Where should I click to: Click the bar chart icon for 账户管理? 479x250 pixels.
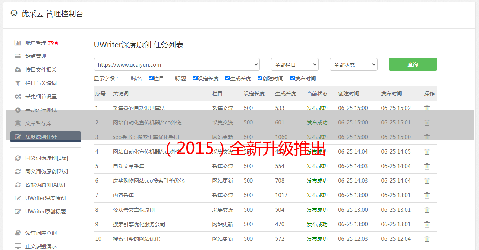(x=18, y=43)
